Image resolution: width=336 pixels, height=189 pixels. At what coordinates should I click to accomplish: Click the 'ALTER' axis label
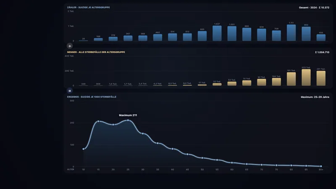71,169
